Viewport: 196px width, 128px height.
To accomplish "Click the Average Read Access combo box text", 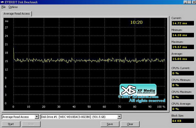I will [16, 117].
